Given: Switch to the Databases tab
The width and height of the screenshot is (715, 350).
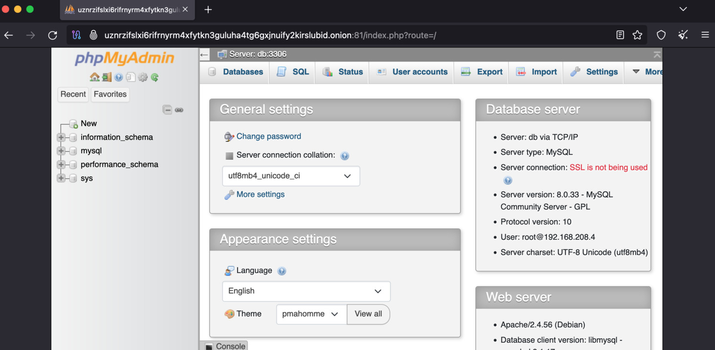Looking at the screenshot, I should [x=236, y=72].
